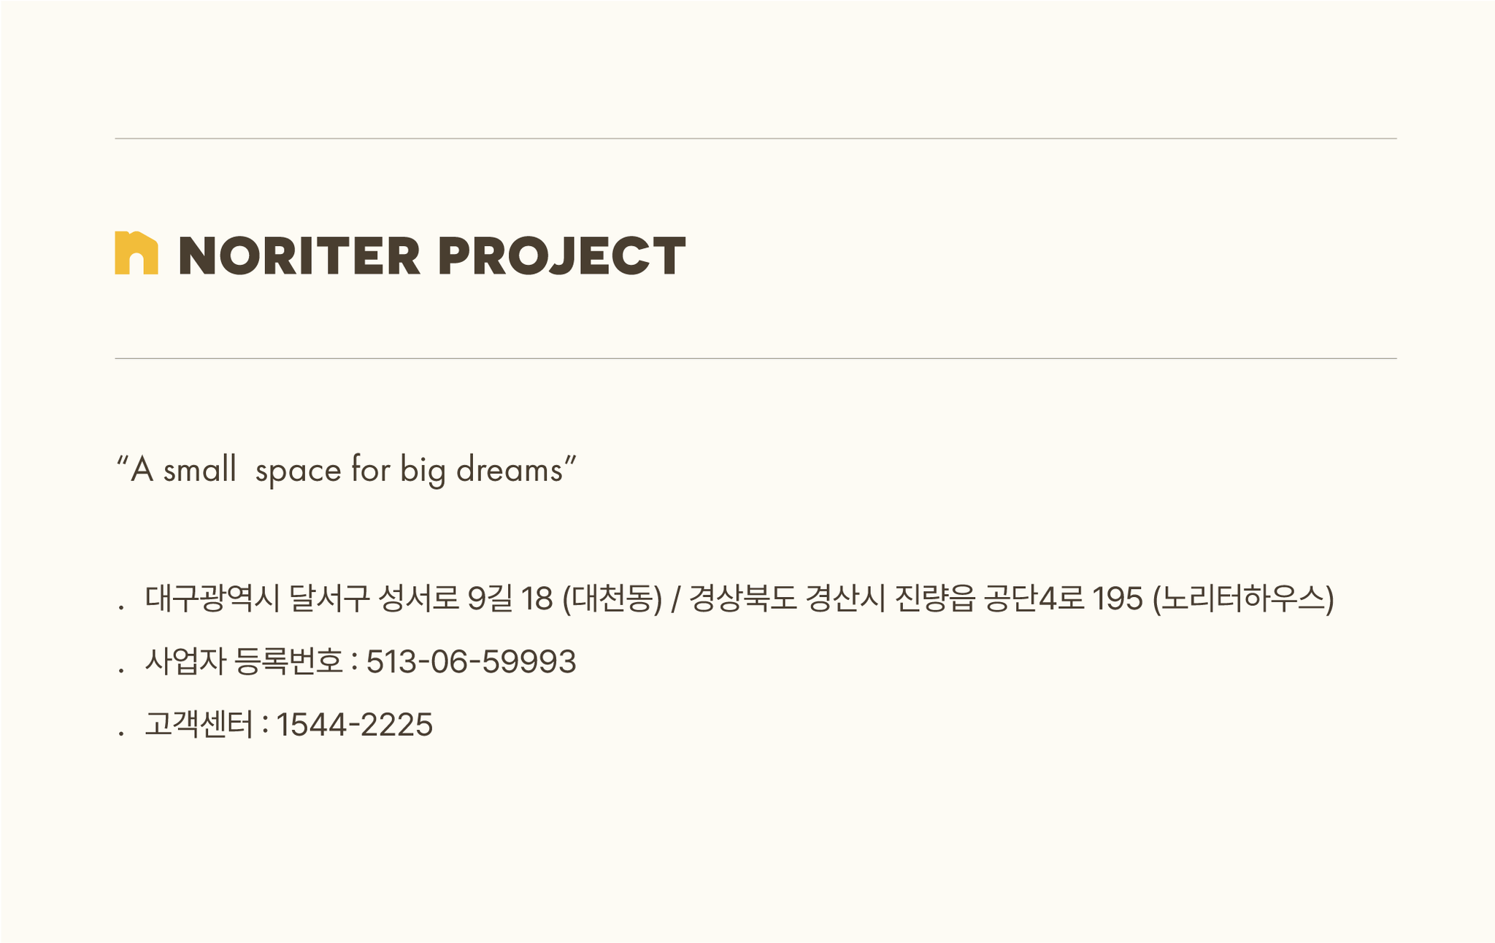Viewport: 1495px width, 943px height.
Task: Select the registration number 513-06-59993
Action: (x=471, y=662)
